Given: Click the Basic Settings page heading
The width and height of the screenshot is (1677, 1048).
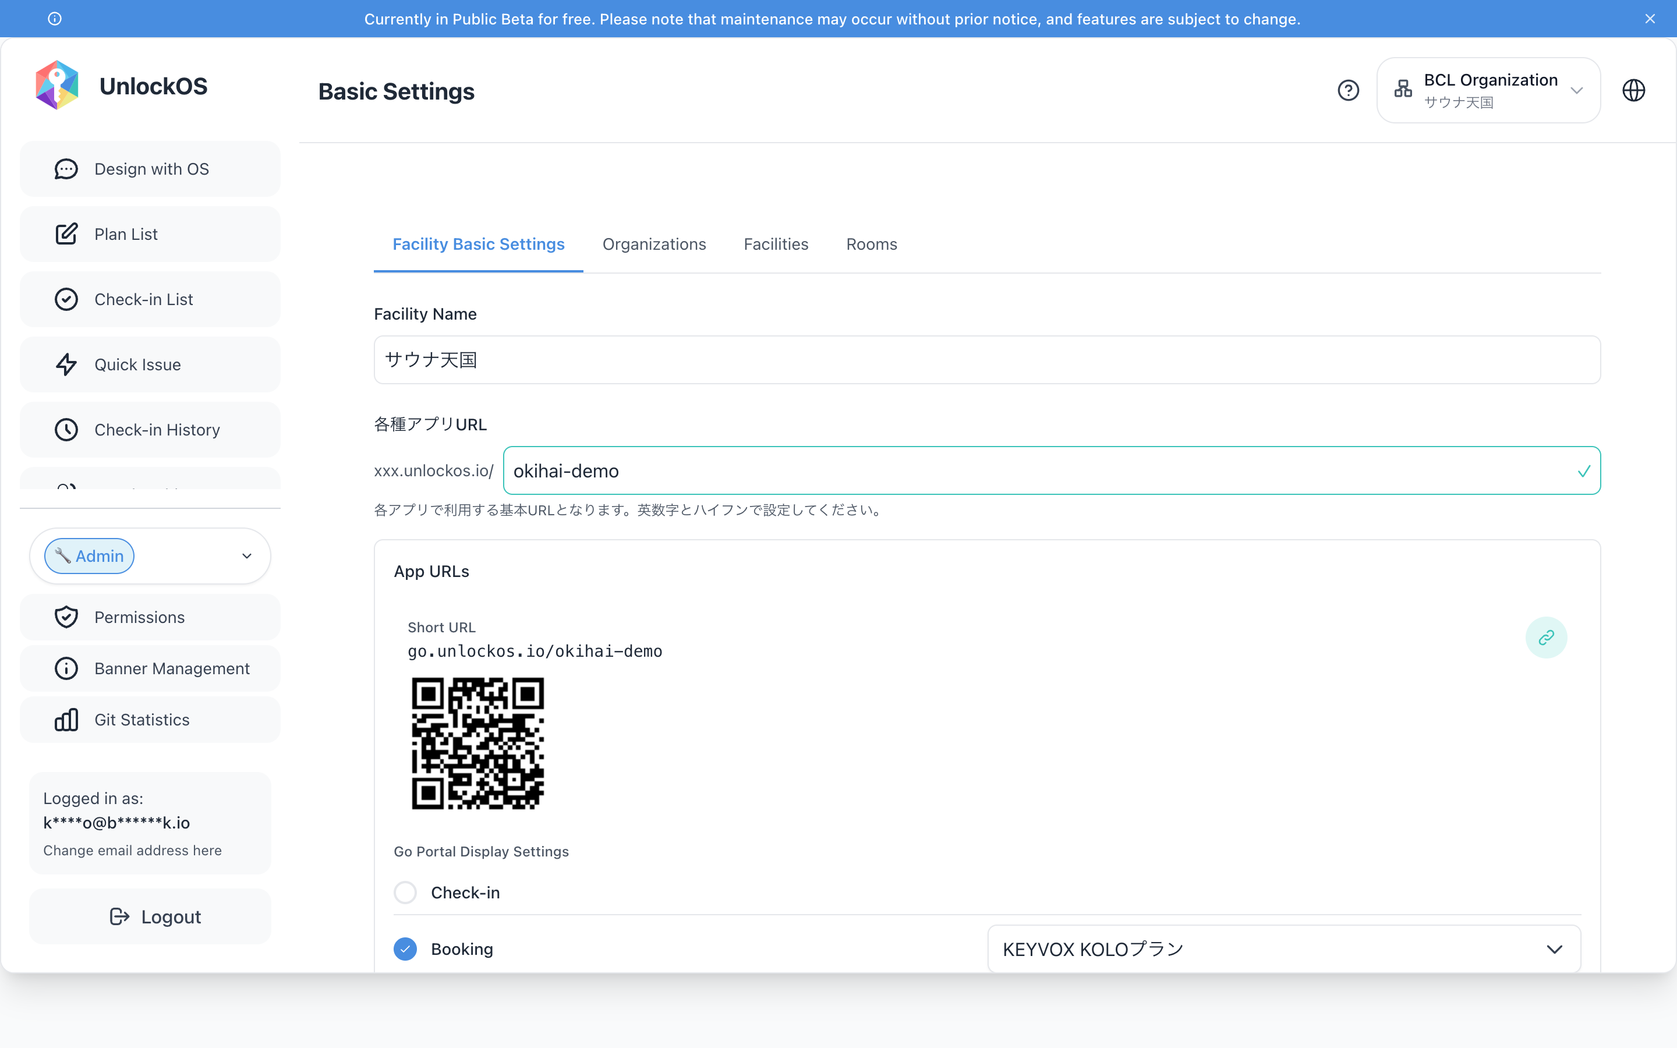Looking at the screenshot, I should (x=397, y=91).
